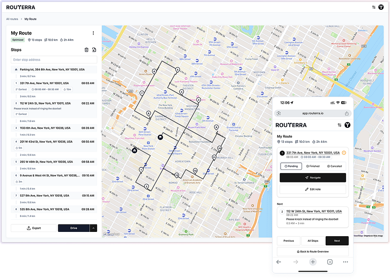Open phone browser tabs counter icon

pyautogui.click(x=330, y=262)
